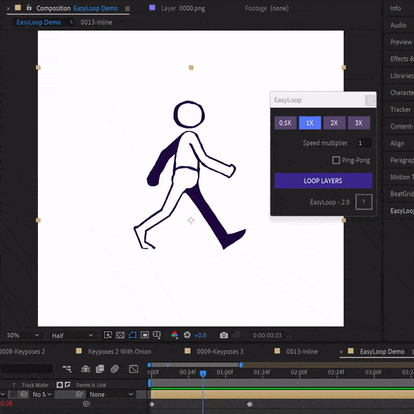The height and width of the screenshot is (414, 414).
Task: Switch to the Footage (none) tab
Action: tap(266, 8)
